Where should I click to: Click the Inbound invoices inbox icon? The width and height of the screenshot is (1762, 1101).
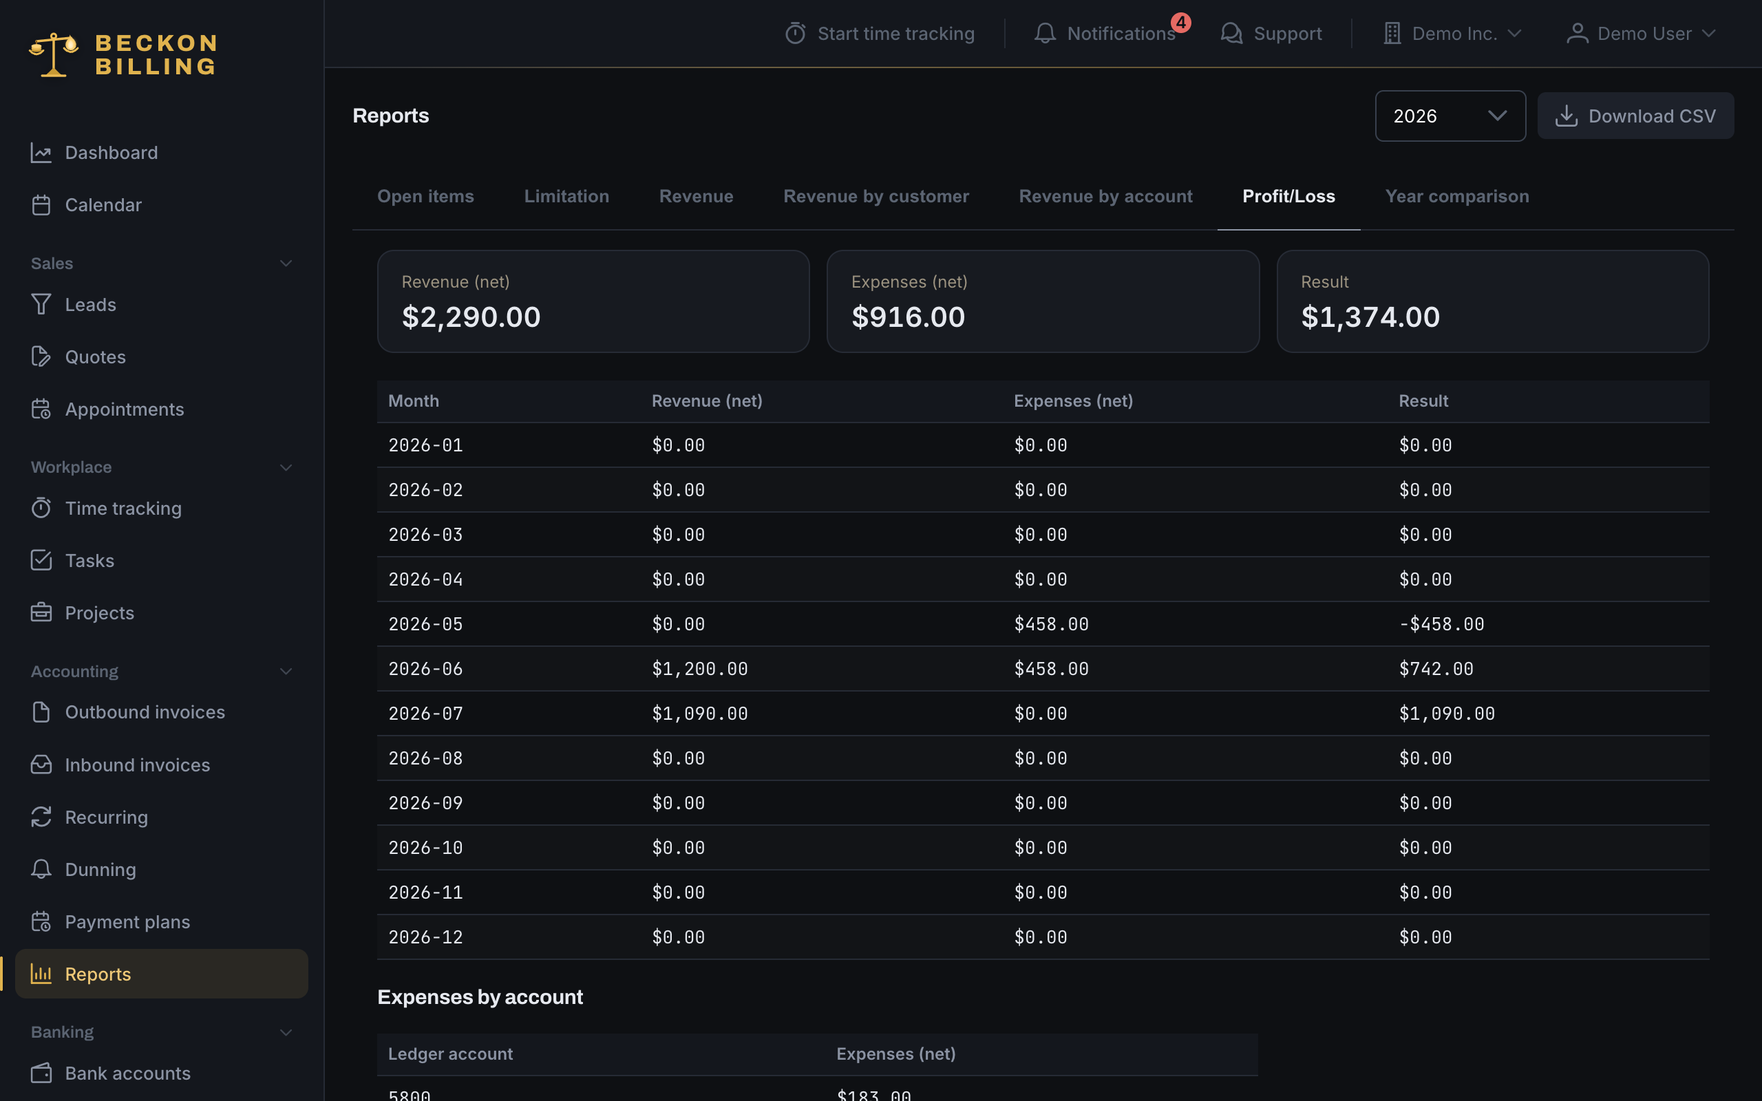coord(41,765)
